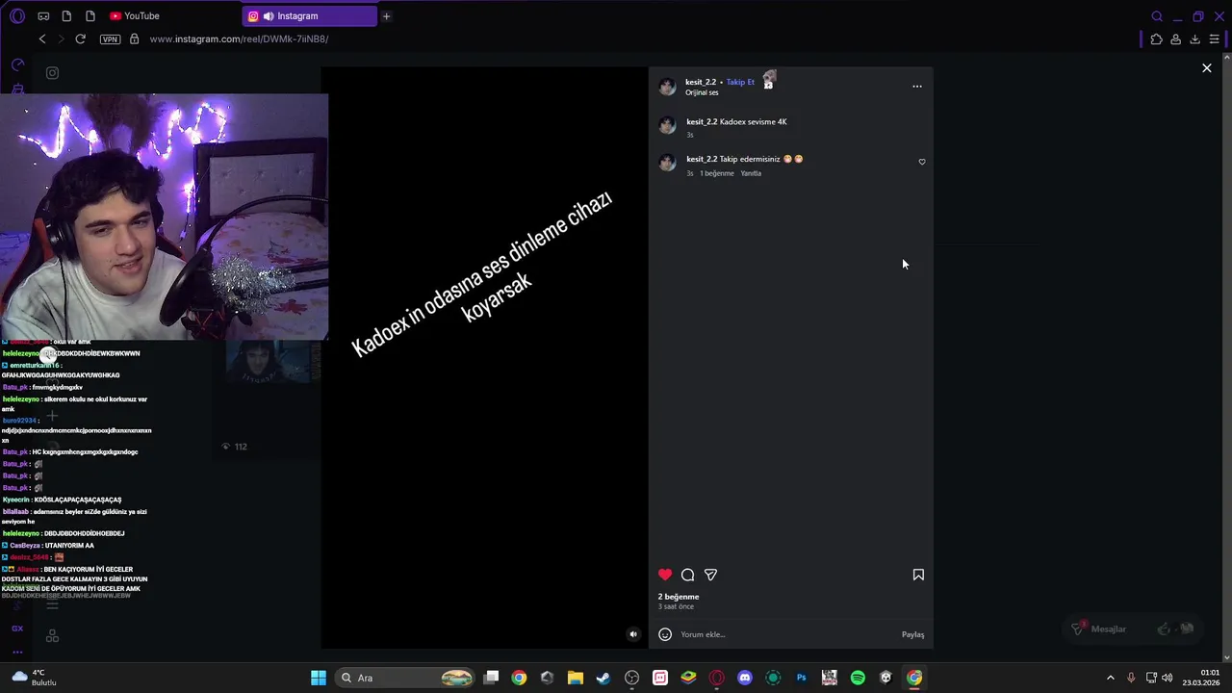
Task: Open the Opera GX main menu logo
Action: 17,15
